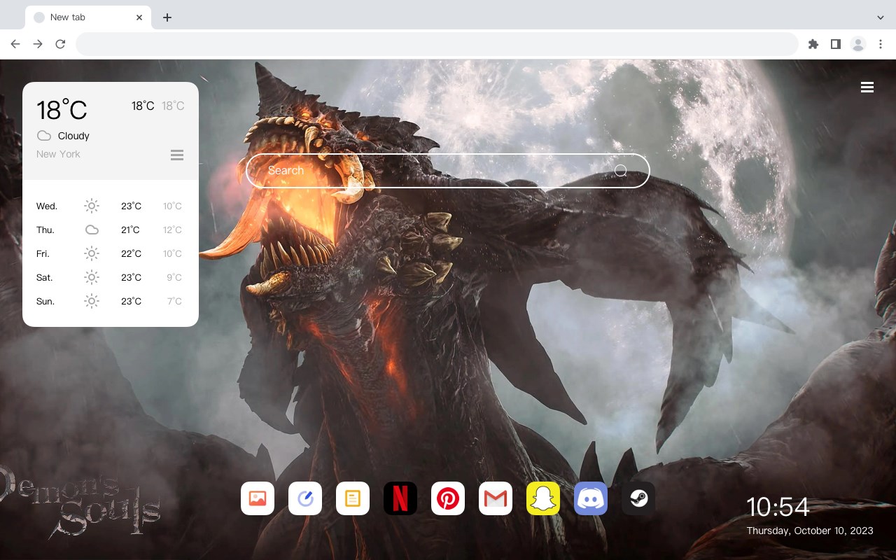Click Saturday's low temperature "9°C"

coord(174,277)
